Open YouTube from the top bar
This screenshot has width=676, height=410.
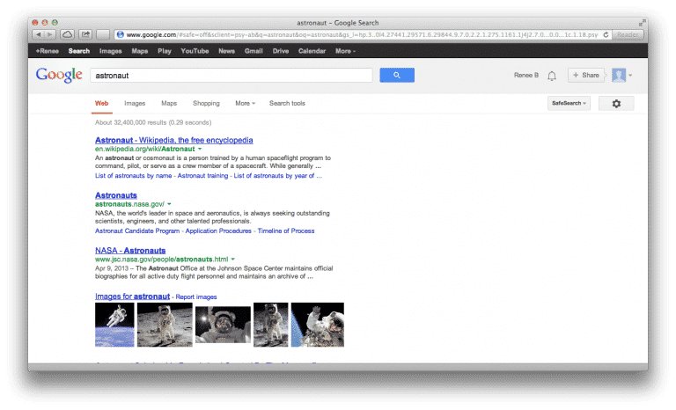[x=195, y=51]
